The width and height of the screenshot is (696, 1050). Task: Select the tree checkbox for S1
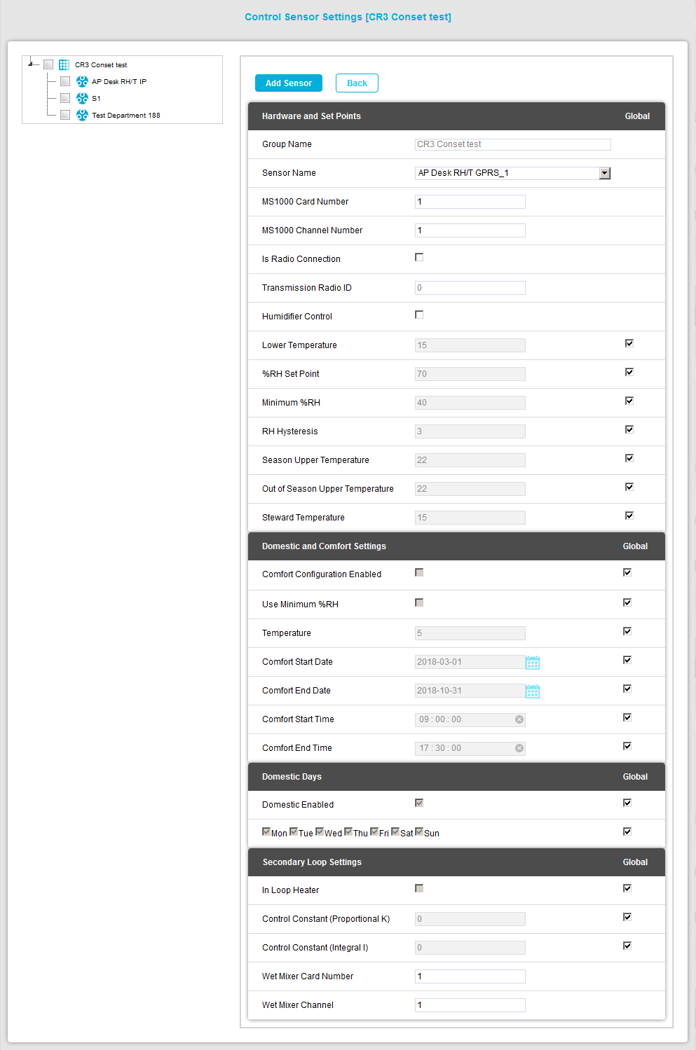(65, 98)
